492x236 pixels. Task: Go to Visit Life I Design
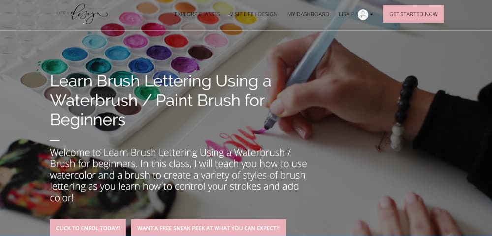pyautogui.click(x=253, y=14)
